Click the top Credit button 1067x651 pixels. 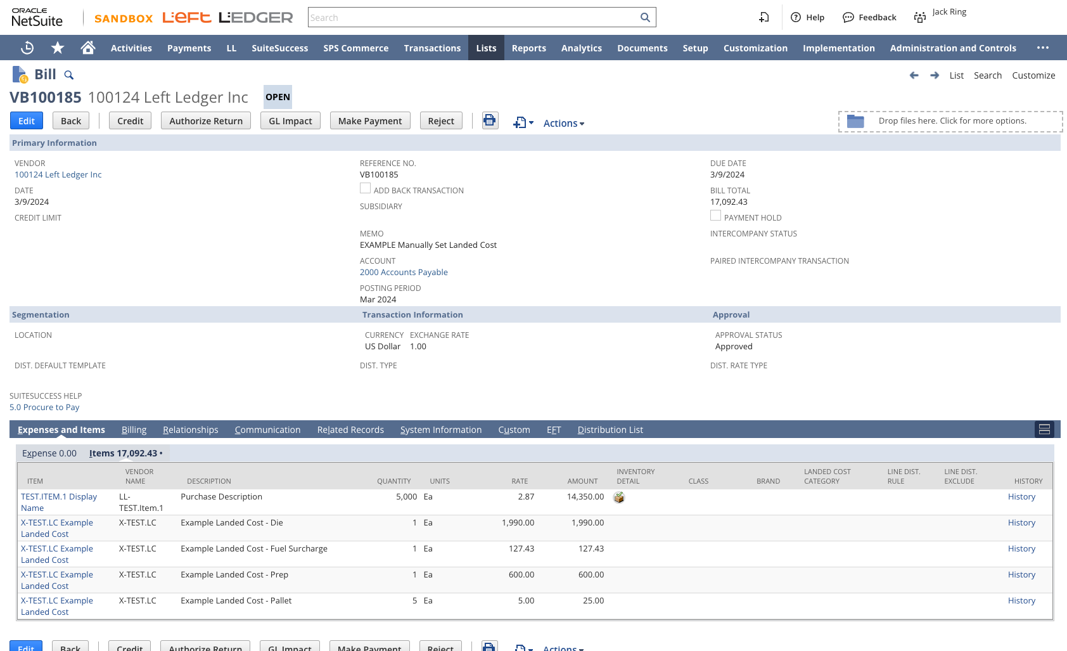click(x=130, y=120)
